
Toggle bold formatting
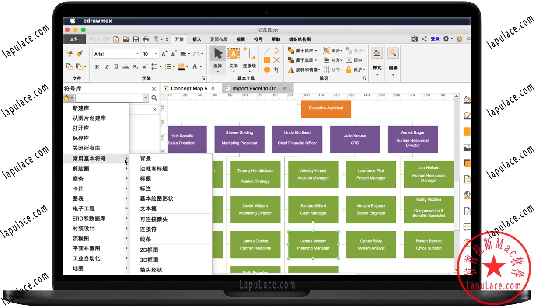96,67
